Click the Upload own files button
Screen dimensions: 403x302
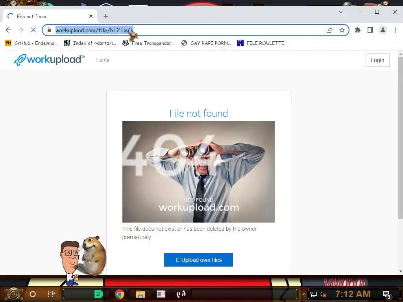pos(198,260)
